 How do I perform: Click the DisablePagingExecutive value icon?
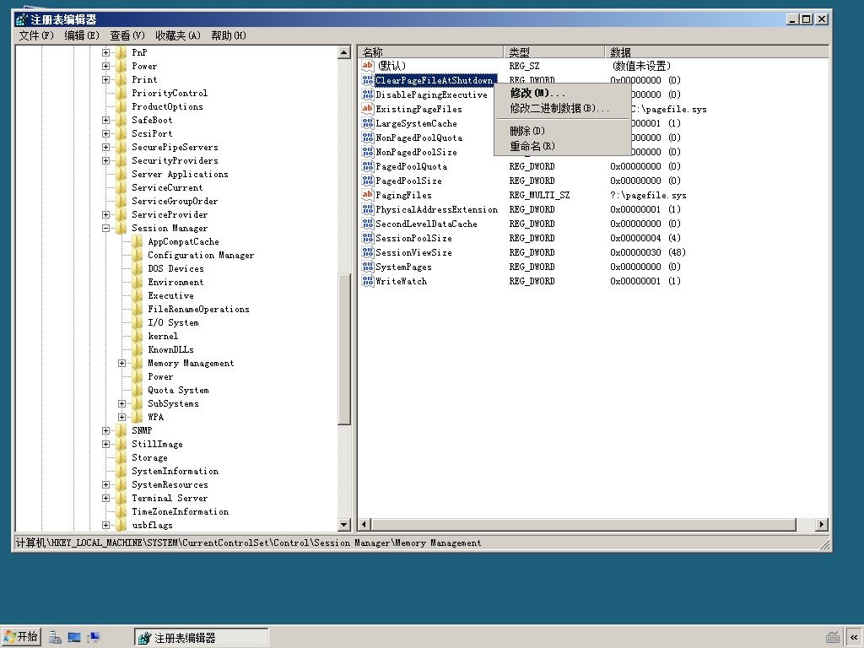coord(368,94)
